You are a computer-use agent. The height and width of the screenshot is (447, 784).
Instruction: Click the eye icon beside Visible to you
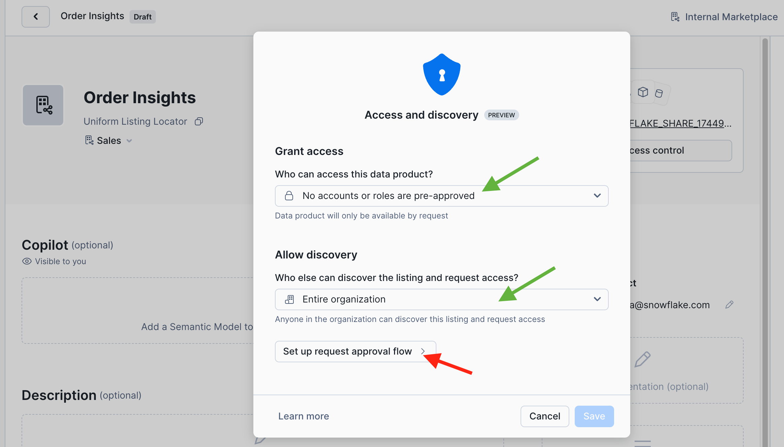coord(27,261)
